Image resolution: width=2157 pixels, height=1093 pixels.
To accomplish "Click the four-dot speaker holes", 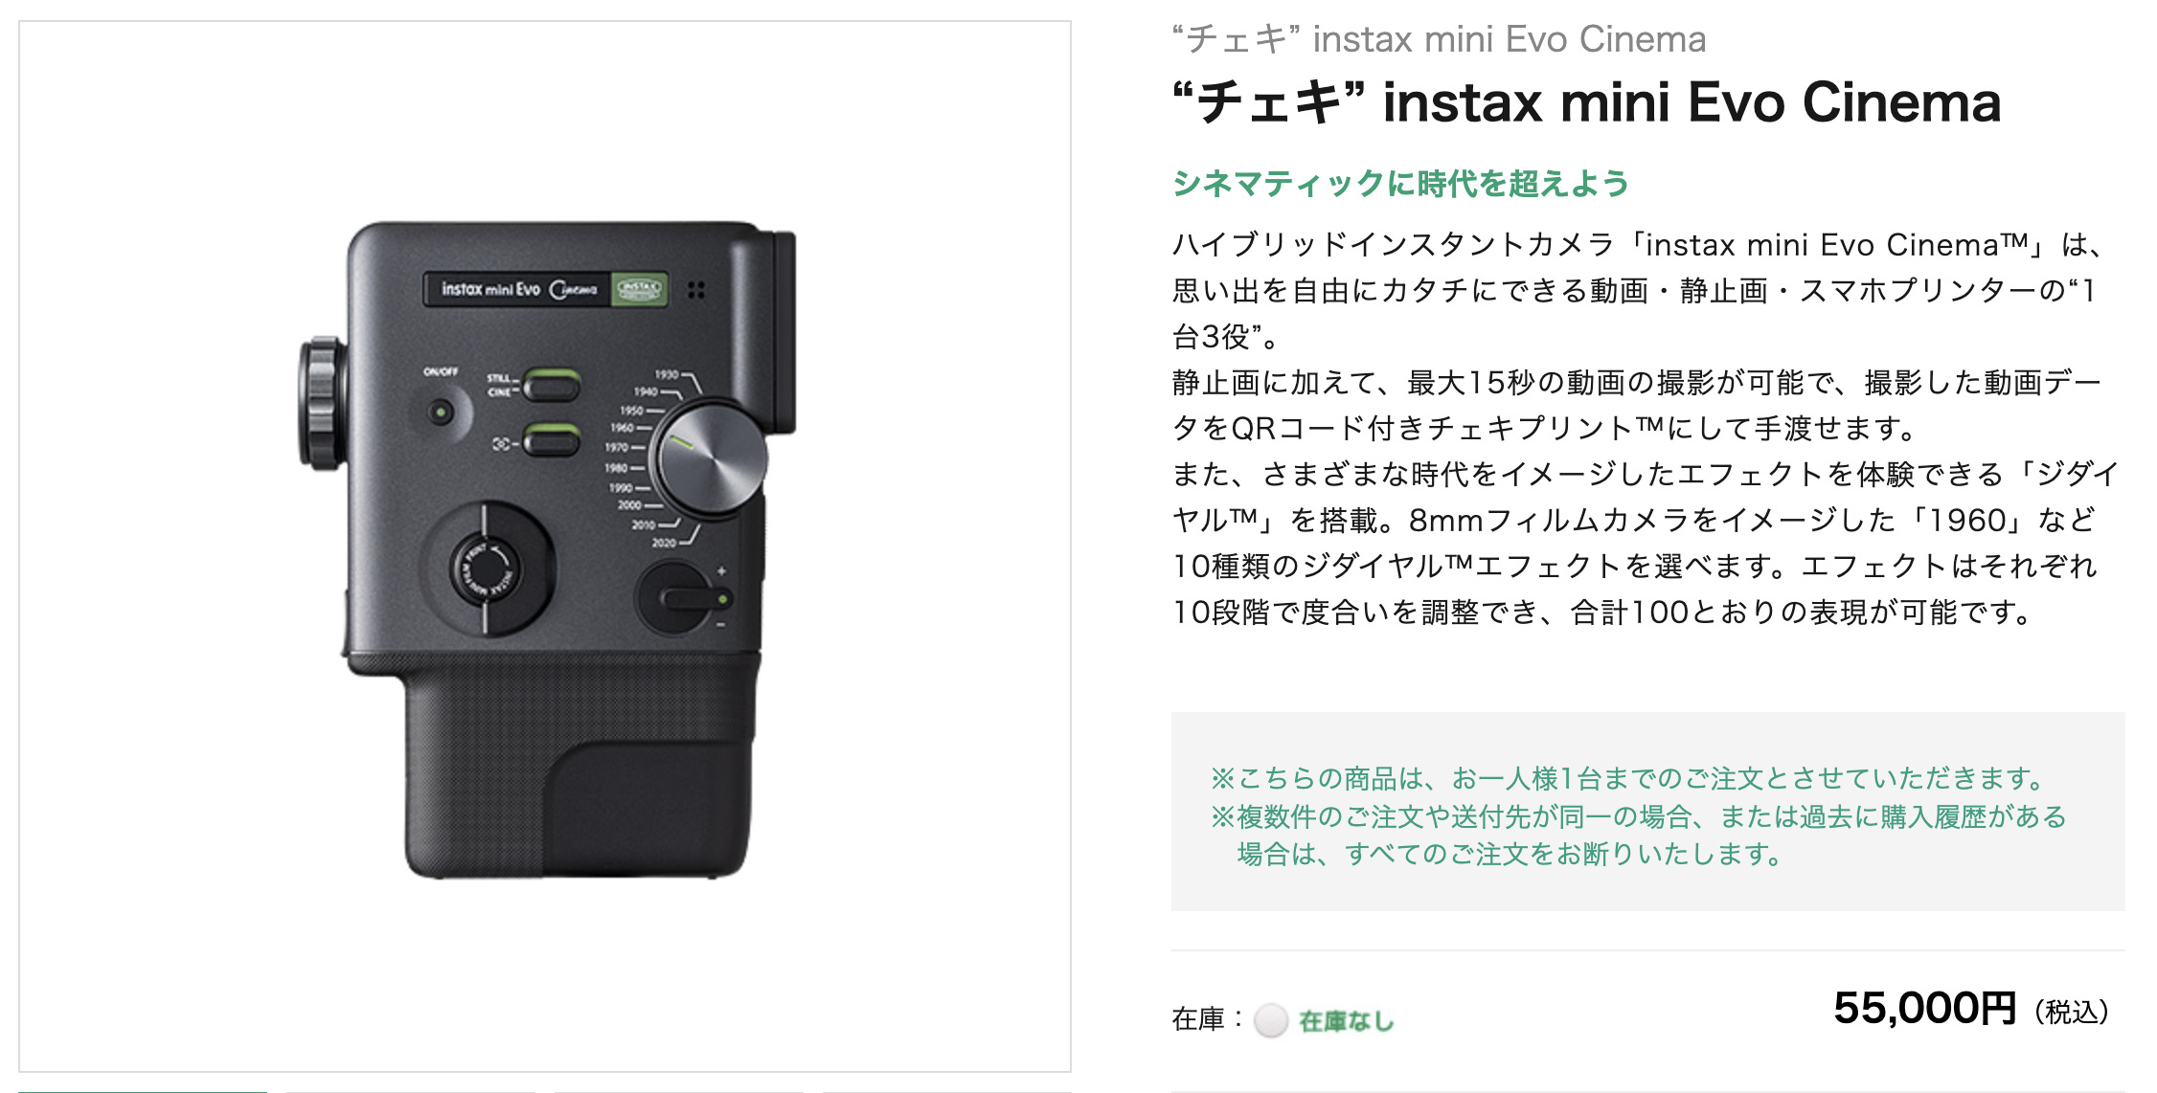I will click(696, 289).
